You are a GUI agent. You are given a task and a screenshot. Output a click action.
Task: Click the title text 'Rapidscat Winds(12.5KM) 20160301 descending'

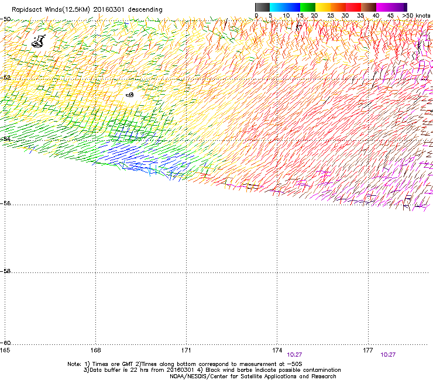click(x=87, y=10)
